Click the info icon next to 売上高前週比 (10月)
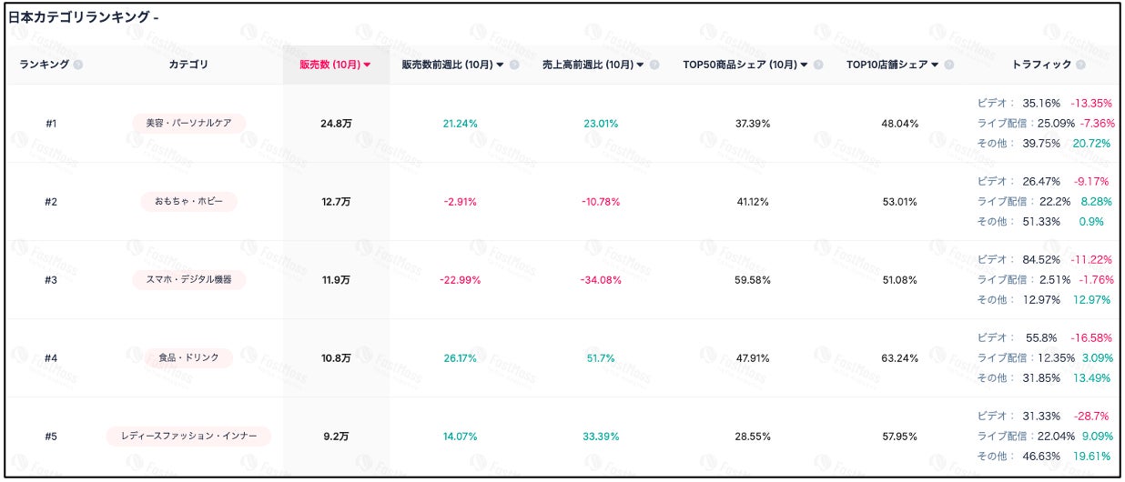 coord(655,65)
